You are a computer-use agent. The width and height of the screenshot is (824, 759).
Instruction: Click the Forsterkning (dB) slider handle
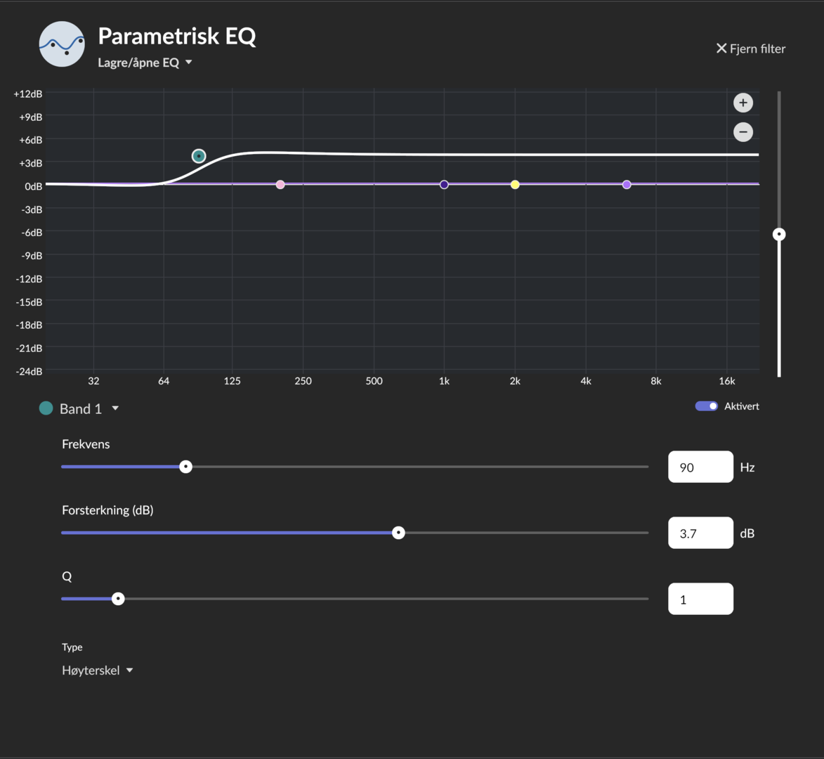398,533
